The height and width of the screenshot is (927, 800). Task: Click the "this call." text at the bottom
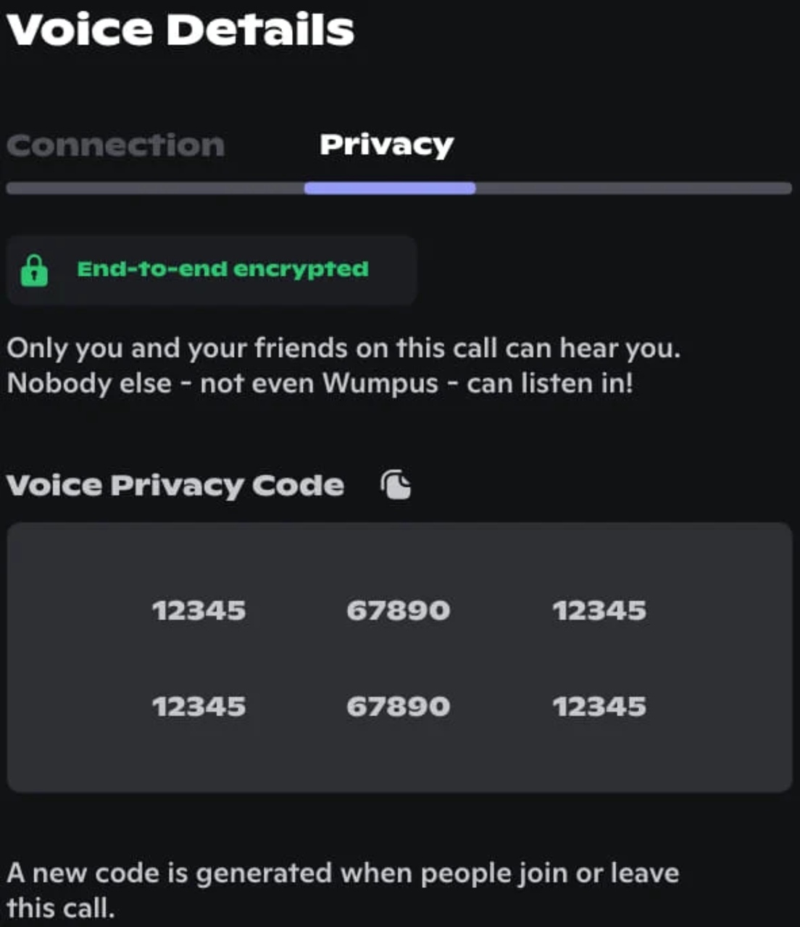point(61,907)
